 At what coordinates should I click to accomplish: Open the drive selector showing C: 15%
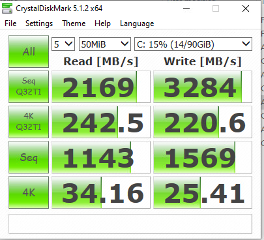(x=193, y=44)
